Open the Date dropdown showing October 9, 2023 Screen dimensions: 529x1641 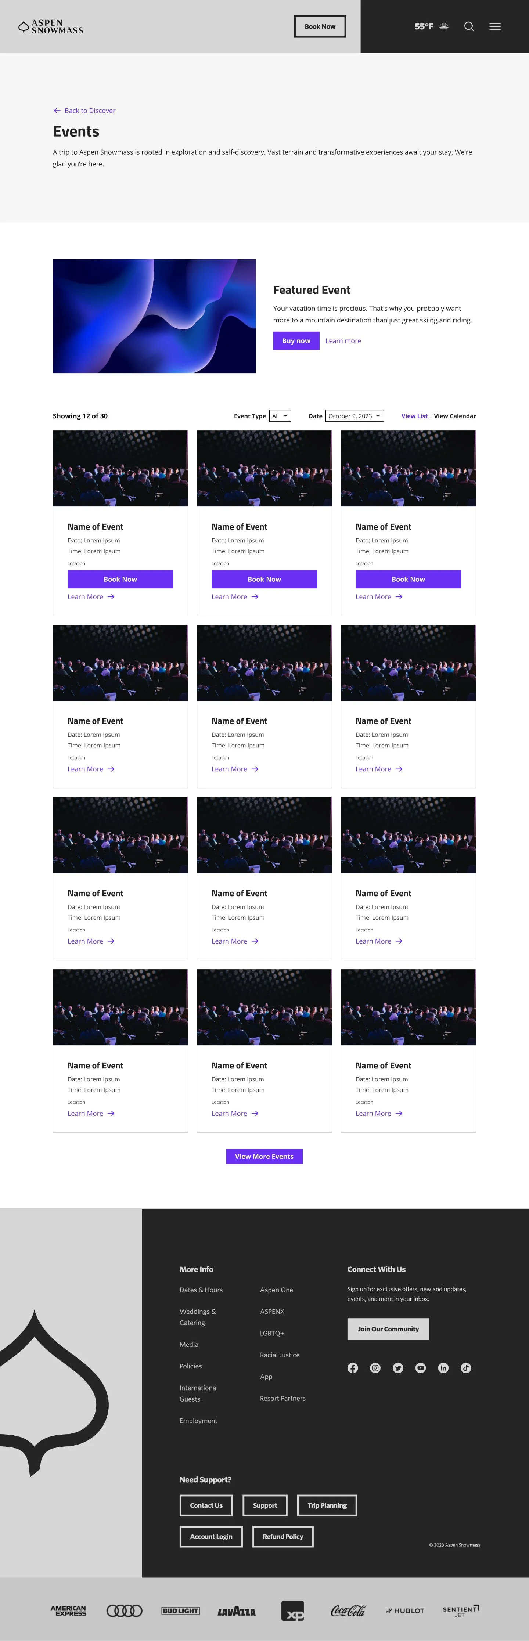pyautogui.click(x=355, y=416)
